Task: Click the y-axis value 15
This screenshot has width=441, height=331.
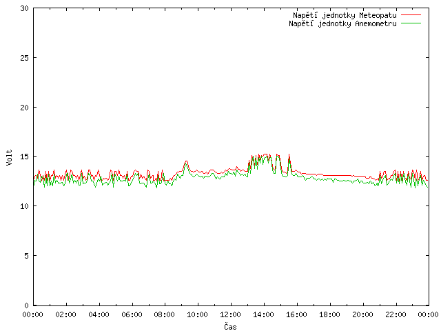Action: coord(25,157)
